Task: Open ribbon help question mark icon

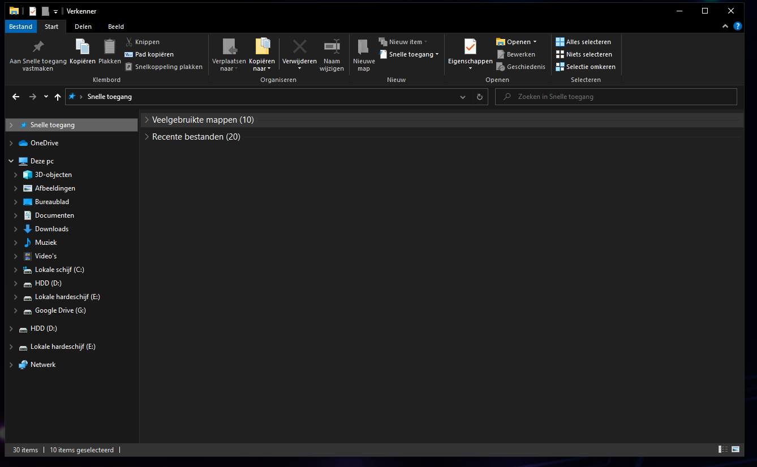Action: tap(737, 27)
